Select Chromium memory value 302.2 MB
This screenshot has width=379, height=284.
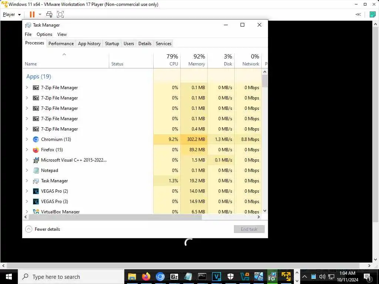pyautogui.click(x=196, y=139)
